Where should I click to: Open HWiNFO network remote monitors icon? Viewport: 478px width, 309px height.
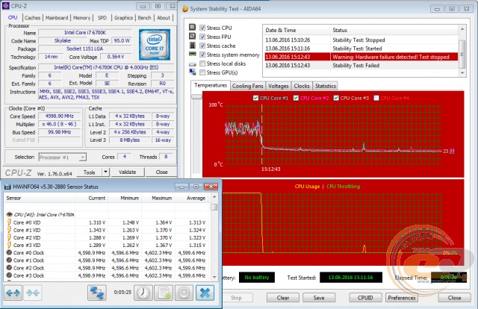point(97,293)
